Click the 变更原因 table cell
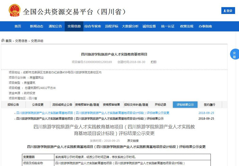Image resolution: width=239 pixels, height=166 pixels. 38,157
